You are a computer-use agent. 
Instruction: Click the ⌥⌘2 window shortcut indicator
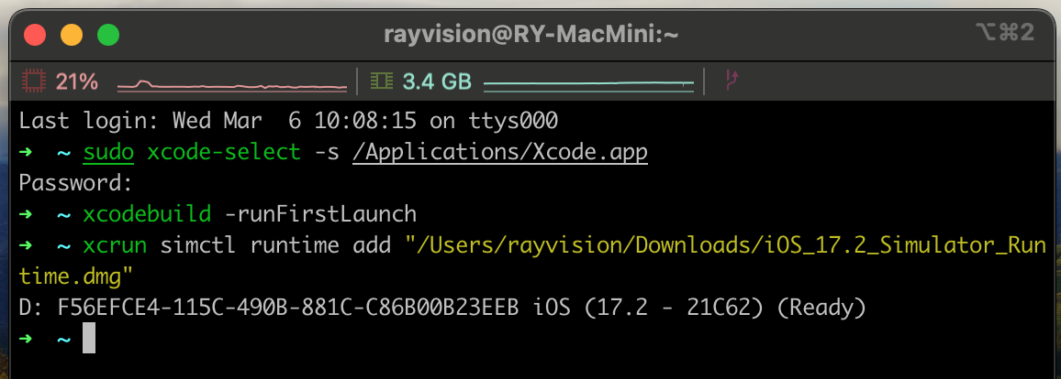(x=1005, y=34)
